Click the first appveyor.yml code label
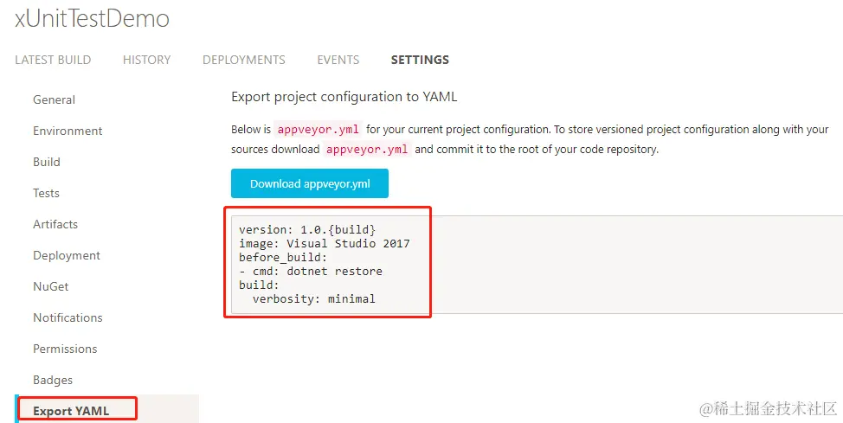This screenshot has width=843, height=423. coord(318,130)
